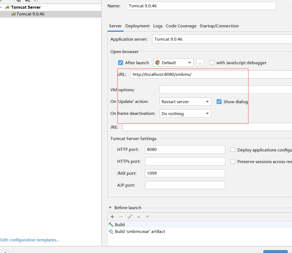This screenshot has width=292, height=253.
Task: Enable with JavaScript debugger checkbox
Action: click(212, 63)
